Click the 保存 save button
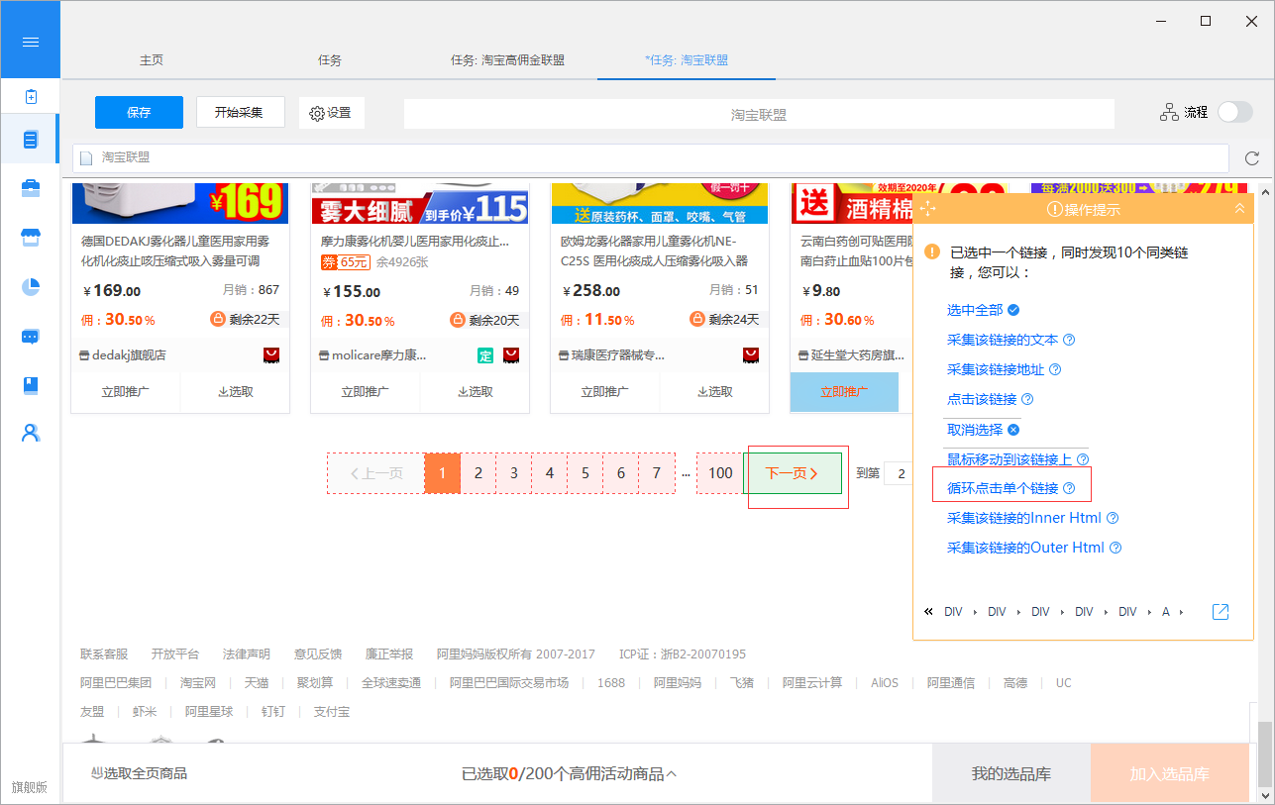This screenshot has width=1275, height=805. (139, 112)
